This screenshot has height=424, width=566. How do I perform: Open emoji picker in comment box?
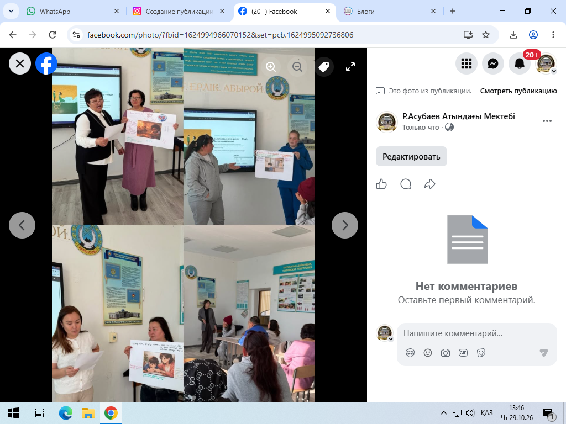pyautogui.click(x=428, y=353)
